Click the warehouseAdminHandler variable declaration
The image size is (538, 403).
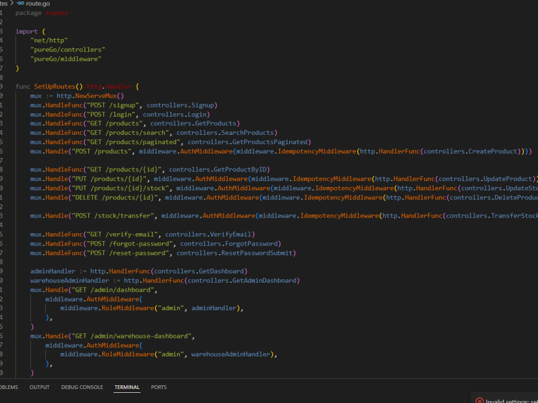coord(69,280)
